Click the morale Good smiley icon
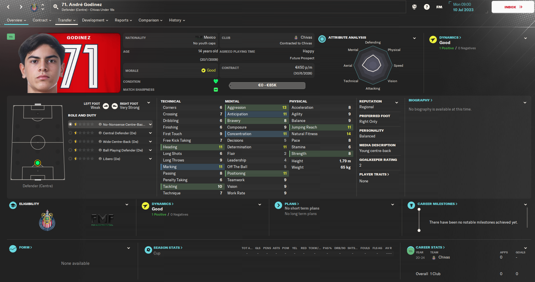535x282 pixels. click(203, 70)
